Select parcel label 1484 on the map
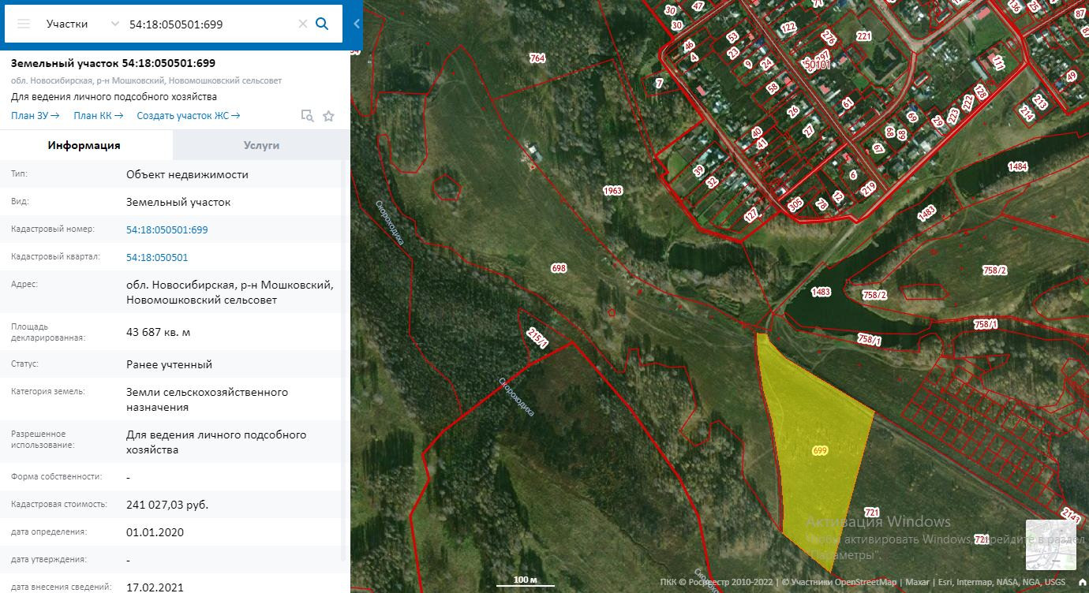 tap(1018, 166)
